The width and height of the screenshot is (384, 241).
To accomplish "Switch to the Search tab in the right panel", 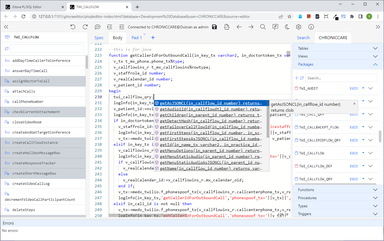I will (x=303, y=38).
